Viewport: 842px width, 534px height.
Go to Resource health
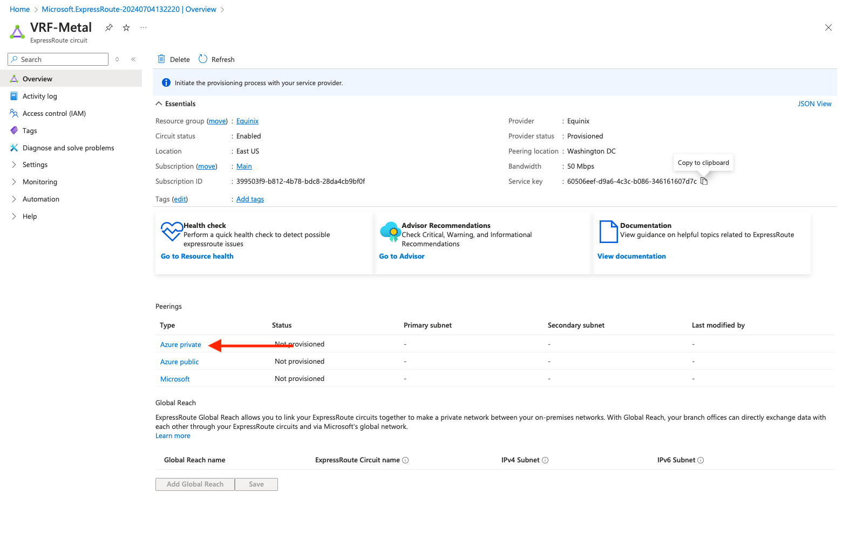coord(197,256)
